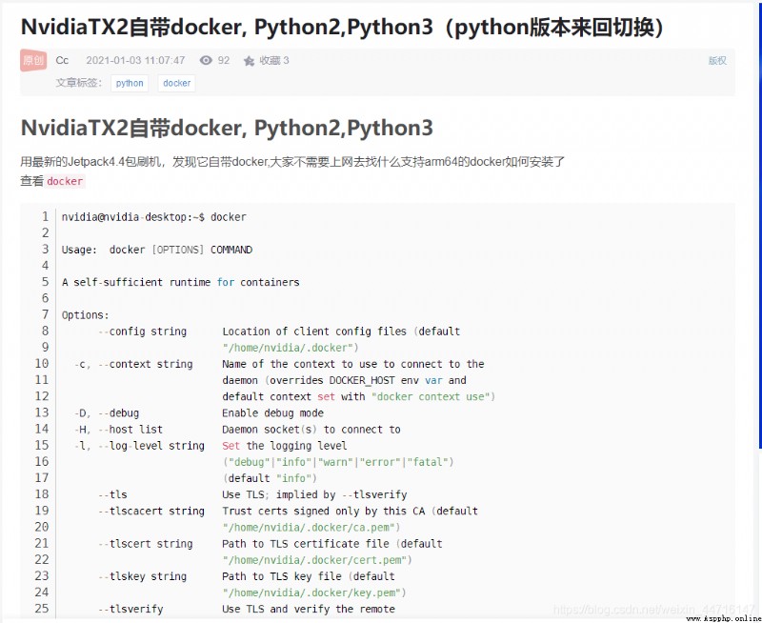762x623 pixels.
Task: Click the line with "docker context use"
Action: (x=359, y=396)
